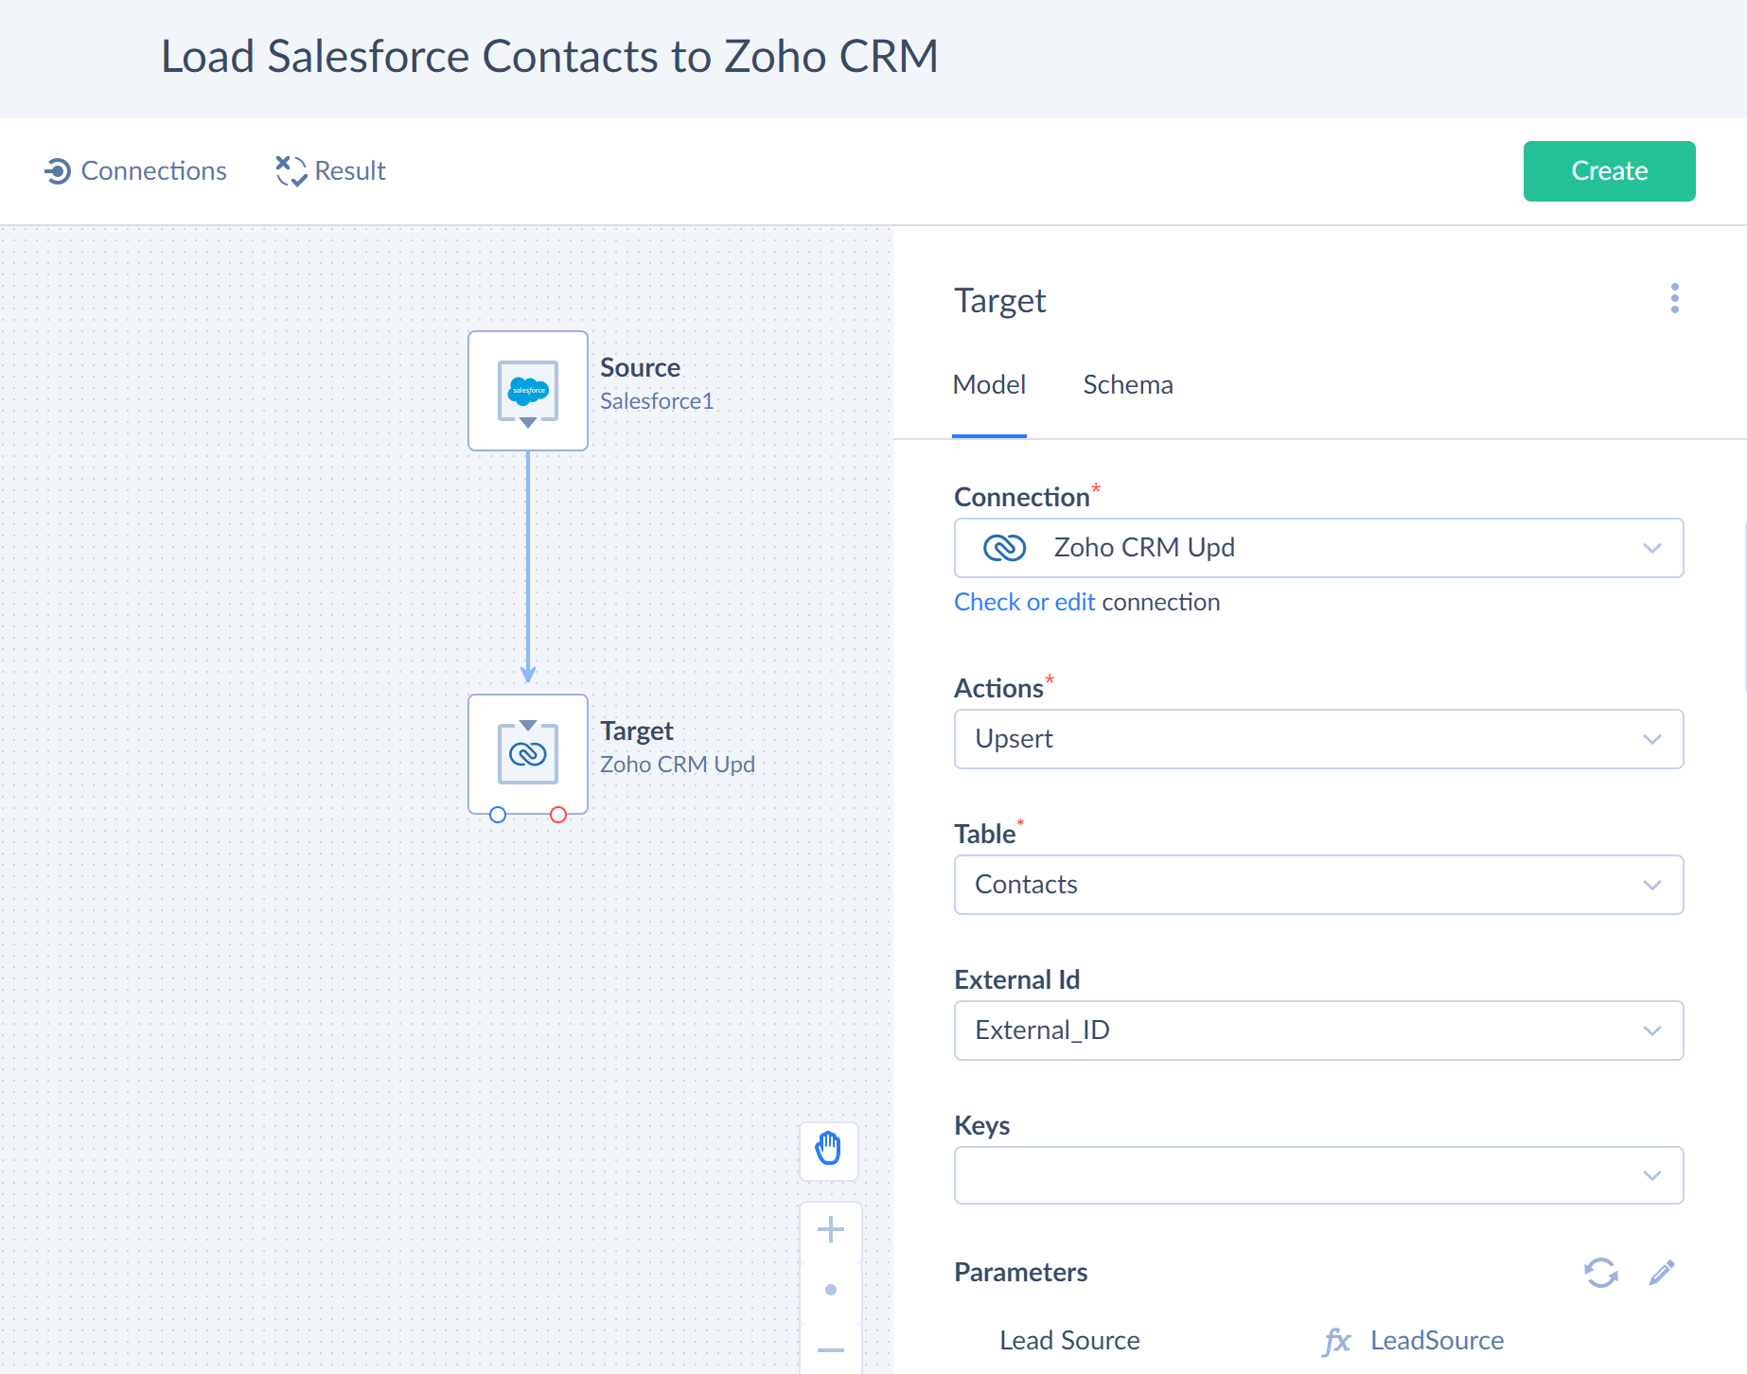Image resolution: width=1747 pixels, height=1374 pixels.
Task: Click the Check or edit connection link
Action: click(x=1024, y=603)
